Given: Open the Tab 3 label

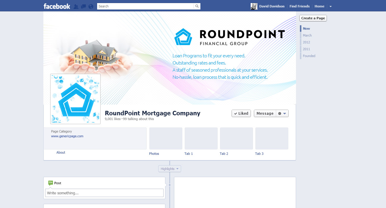Looking at the screenshot, I should click(259, 154).
